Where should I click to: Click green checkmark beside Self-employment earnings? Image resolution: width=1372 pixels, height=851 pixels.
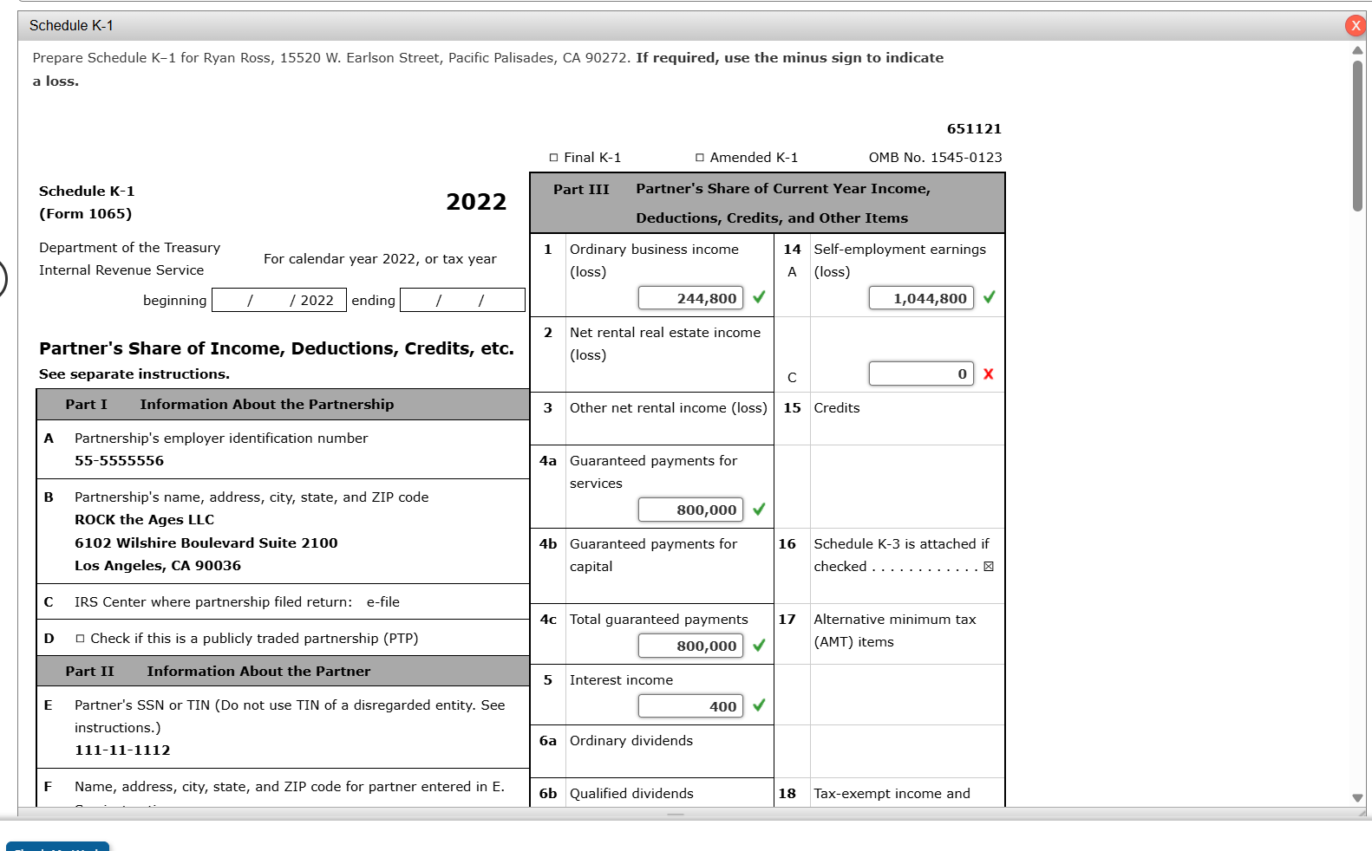[x=990, y=297]
